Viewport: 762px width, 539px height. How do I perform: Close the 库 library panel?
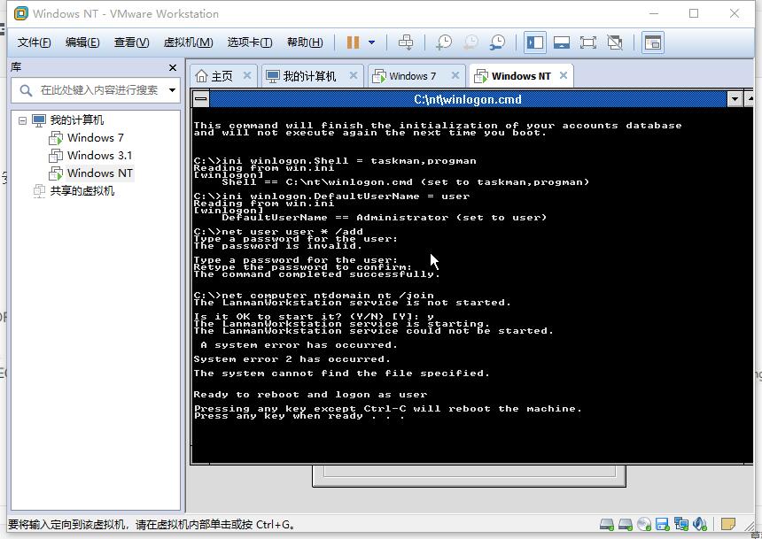(x=173, y=67)
